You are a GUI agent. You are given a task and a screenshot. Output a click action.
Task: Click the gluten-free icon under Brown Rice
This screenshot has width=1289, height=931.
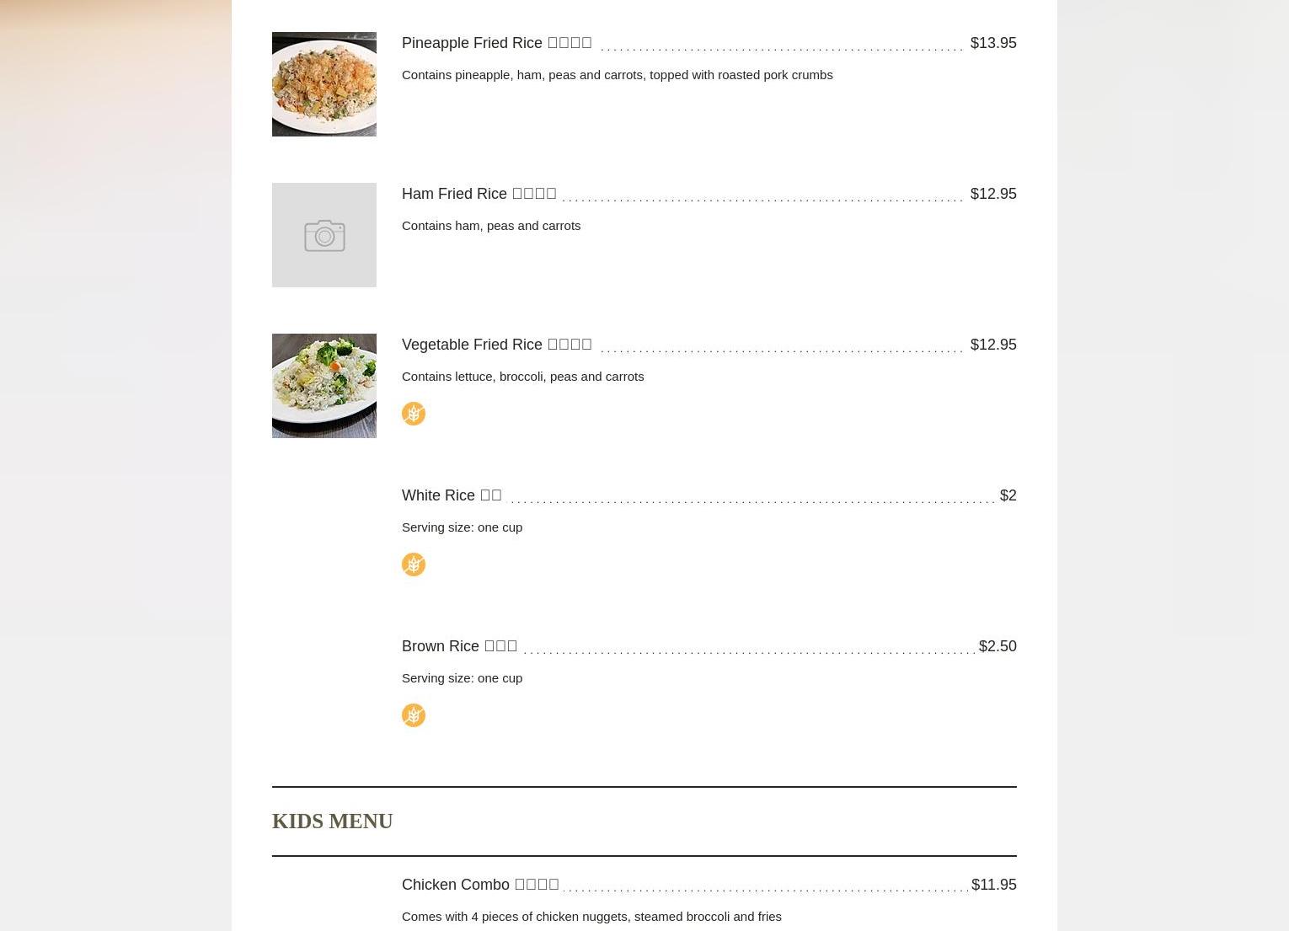pos(413,715)
